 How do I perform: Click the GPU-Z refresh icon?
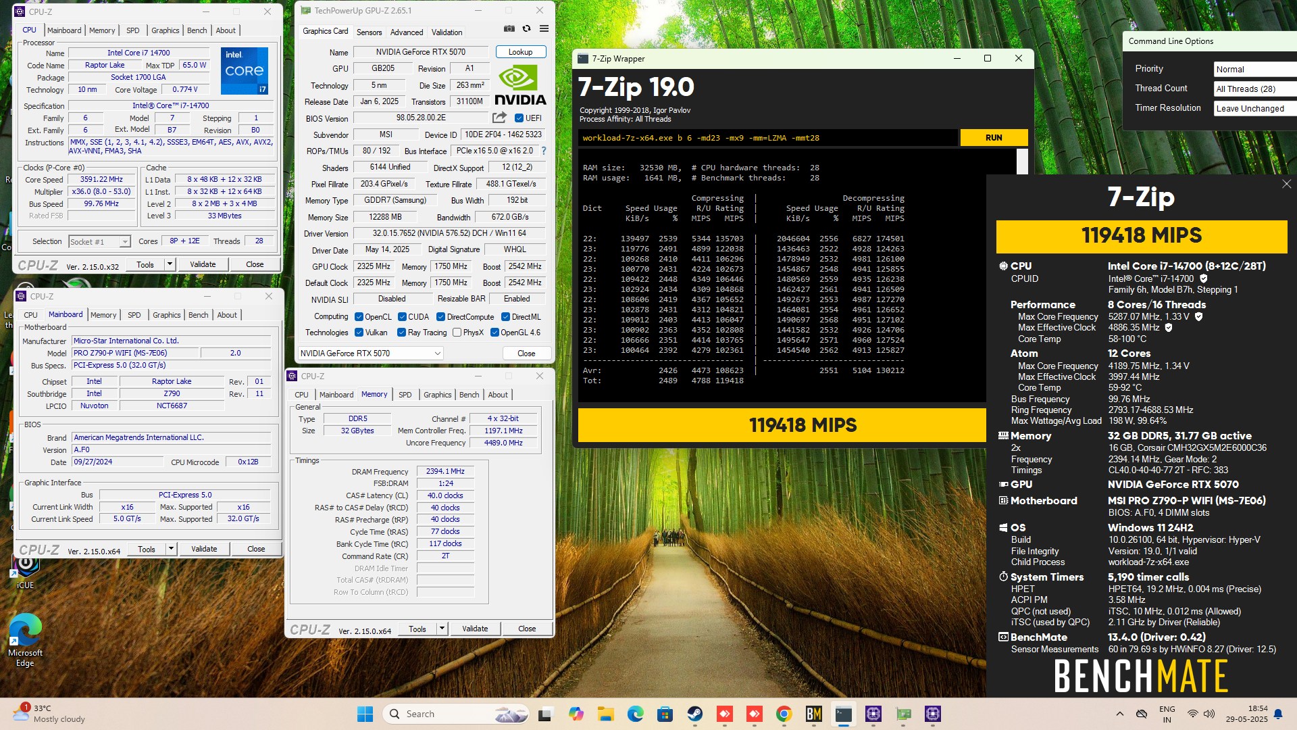pyautogui.click(x=526, y=29)
